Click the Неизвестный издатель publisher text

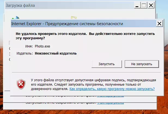56,53
